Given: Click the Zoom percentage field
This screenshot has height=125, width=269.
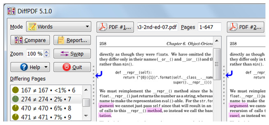Looking at the screenshot, I should click(35, 54).
